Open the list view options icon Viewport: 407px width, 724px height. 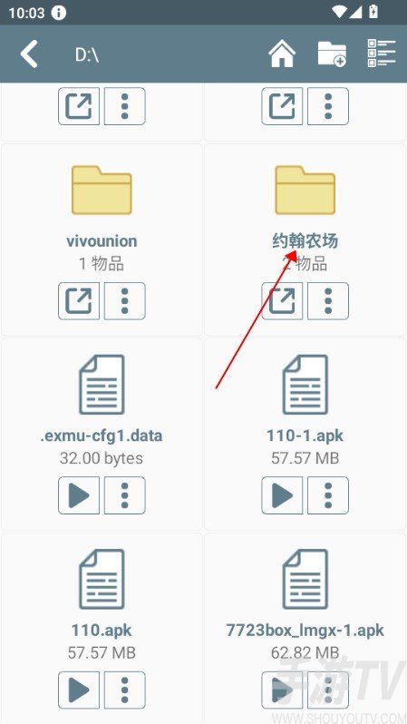(x=381, y=54)
